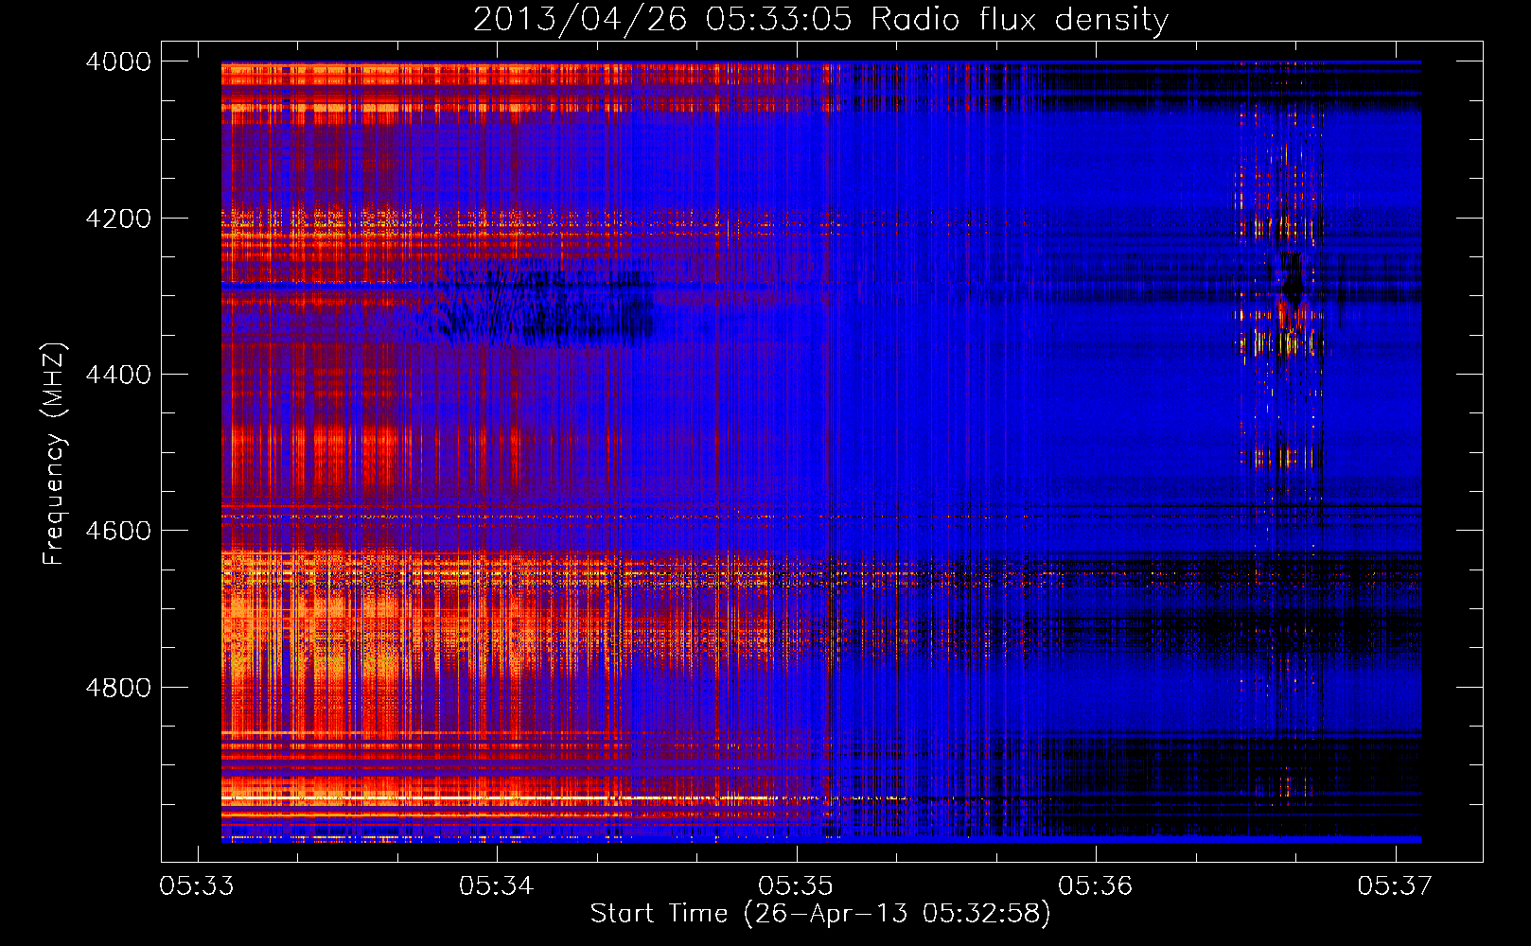Viewport: 1531px width, 946px height.
Task: Click the 05:36 time tick label
Action: coord(1096,885)
